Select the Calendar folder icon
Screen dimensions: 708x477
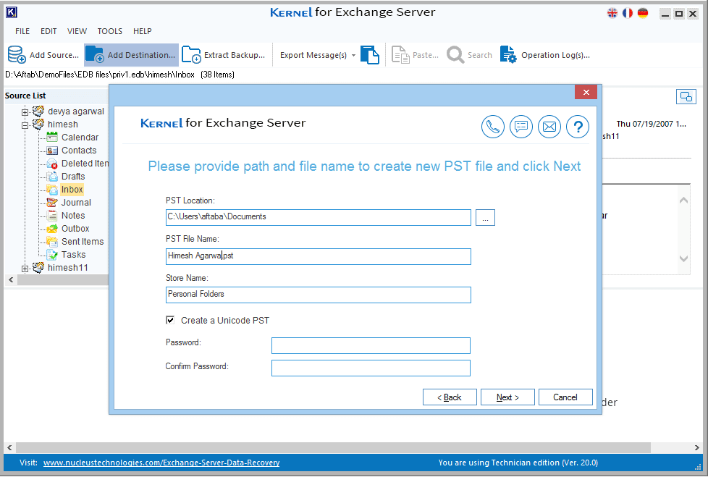52,138
